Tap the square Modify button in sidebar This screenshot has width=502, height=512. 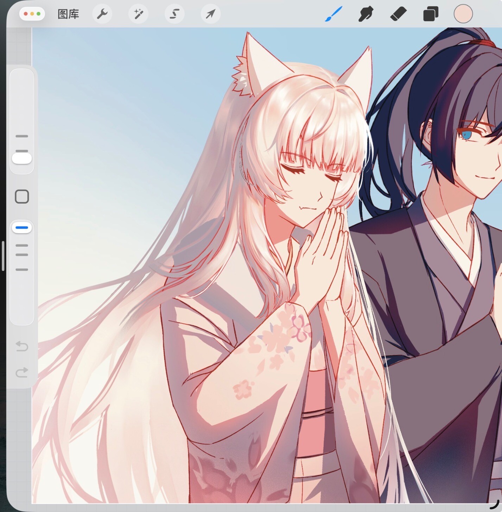click(22, 197)
